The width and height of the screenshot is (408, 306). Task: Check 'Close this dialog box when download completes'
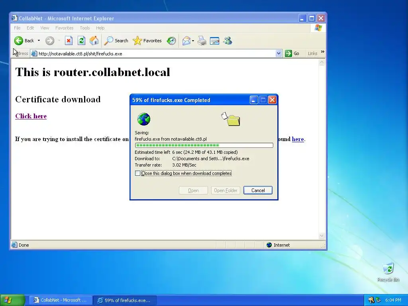tap(137, 173)
